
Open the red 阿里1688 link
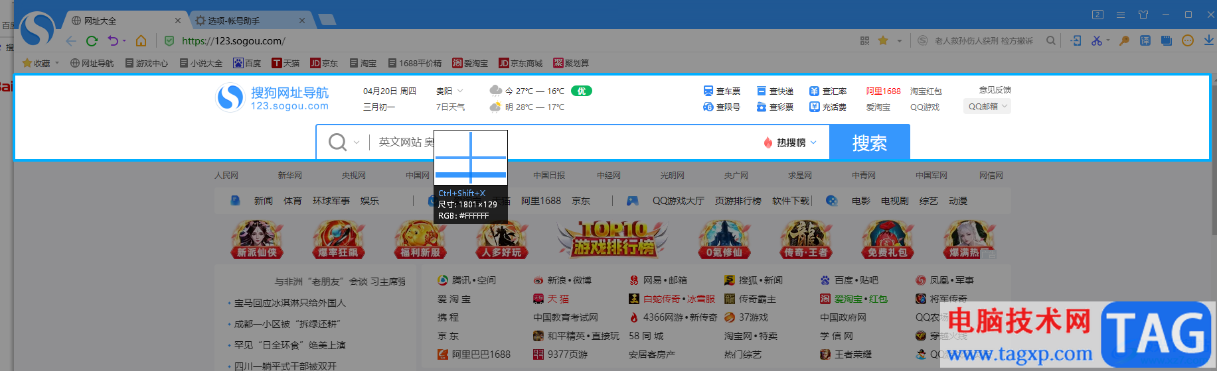[884, 91]
